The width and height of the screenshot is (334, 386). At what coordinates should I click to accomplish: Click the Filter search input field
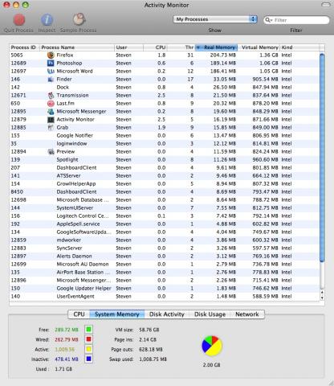296,20
